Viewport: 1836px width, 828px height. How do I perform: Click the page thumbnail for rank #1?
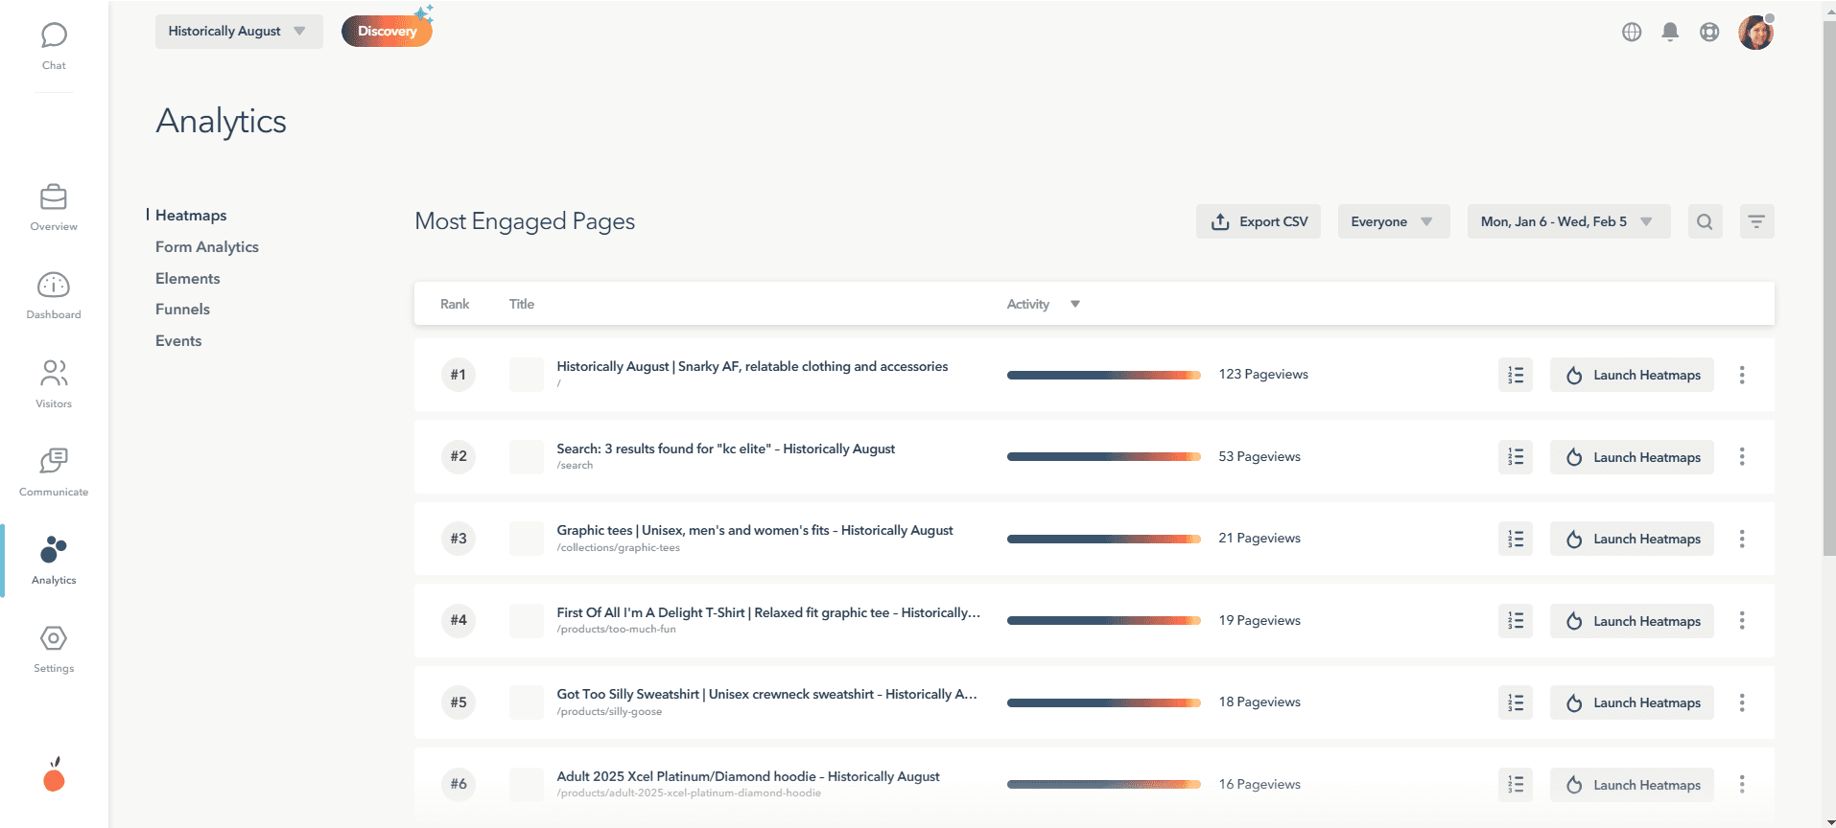(x=527, y=375)
